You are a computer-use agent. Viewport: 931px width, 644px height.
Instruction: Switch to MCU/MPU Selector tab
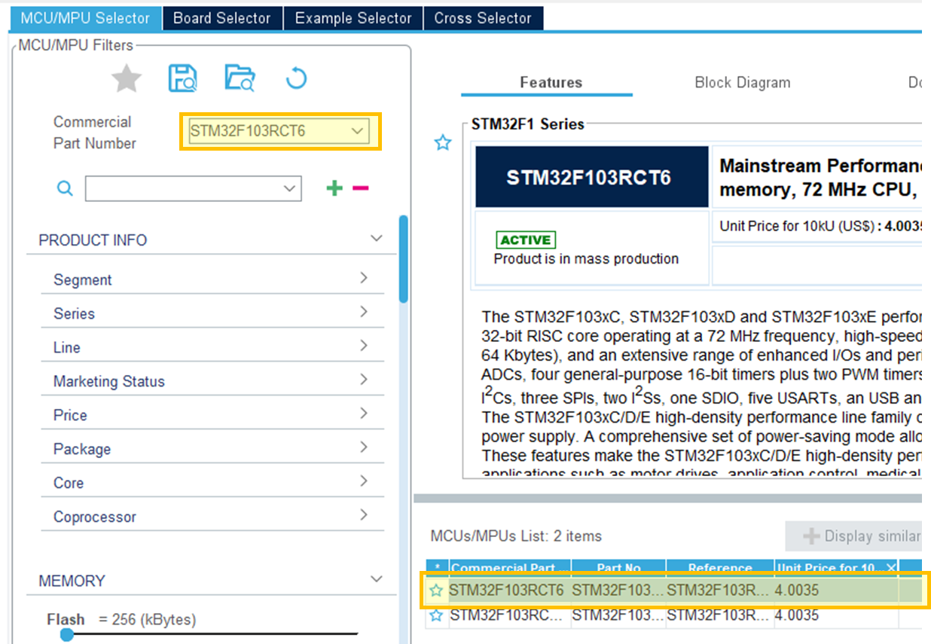click(85, 18)
